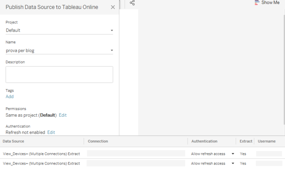Viewport: 285px width, 171px height.
Task: Select the second View_Devices+ data source row
Action: [41, 163]
